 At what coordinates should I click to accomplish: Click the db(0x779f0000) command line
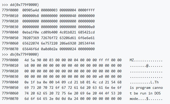(x=20, y=54)
